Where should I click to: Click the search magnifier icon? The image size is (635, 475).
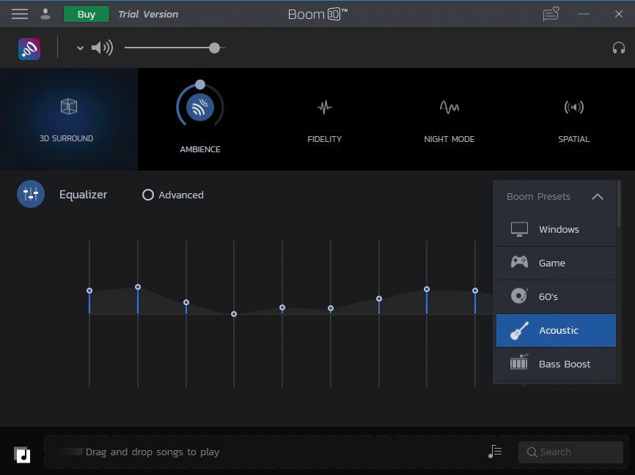[x=532, y=452]
